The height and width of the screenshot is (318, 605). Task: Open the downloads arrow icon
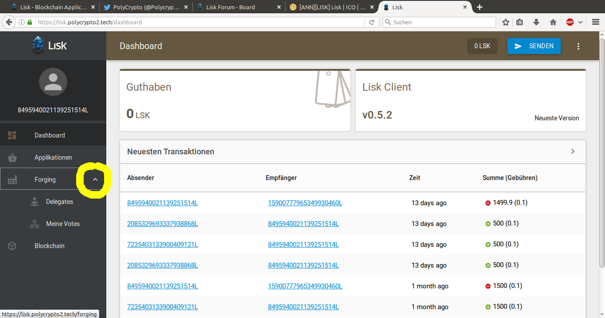(536, 22)
